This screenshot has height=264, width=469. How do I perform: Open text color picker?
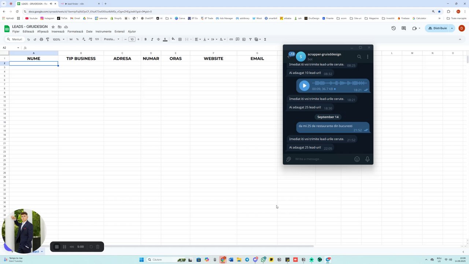coord(165,39)
